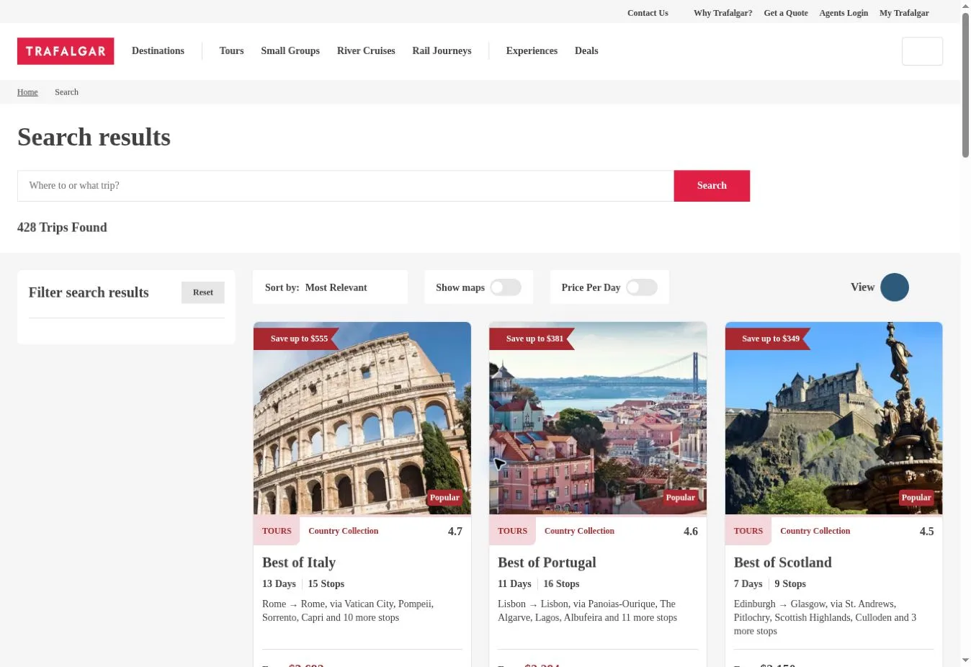Open the Sort by Most Relevant dropdown

pos(330,287)
